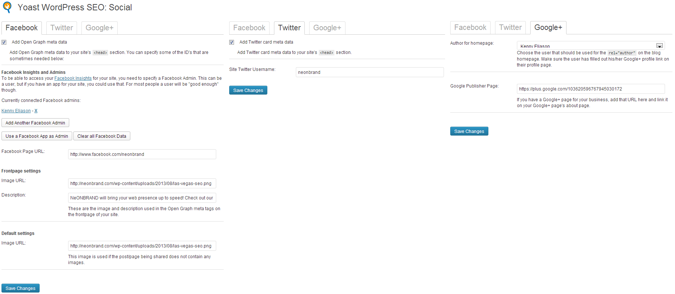Open the Google+ tab in the middle panel
Screen dimensions: 675x294
[x=327, y=28]
